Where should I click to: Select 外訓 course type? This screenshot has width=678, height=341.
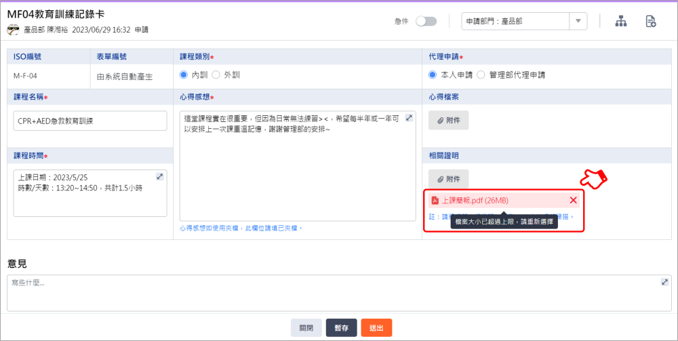point(216,75)
